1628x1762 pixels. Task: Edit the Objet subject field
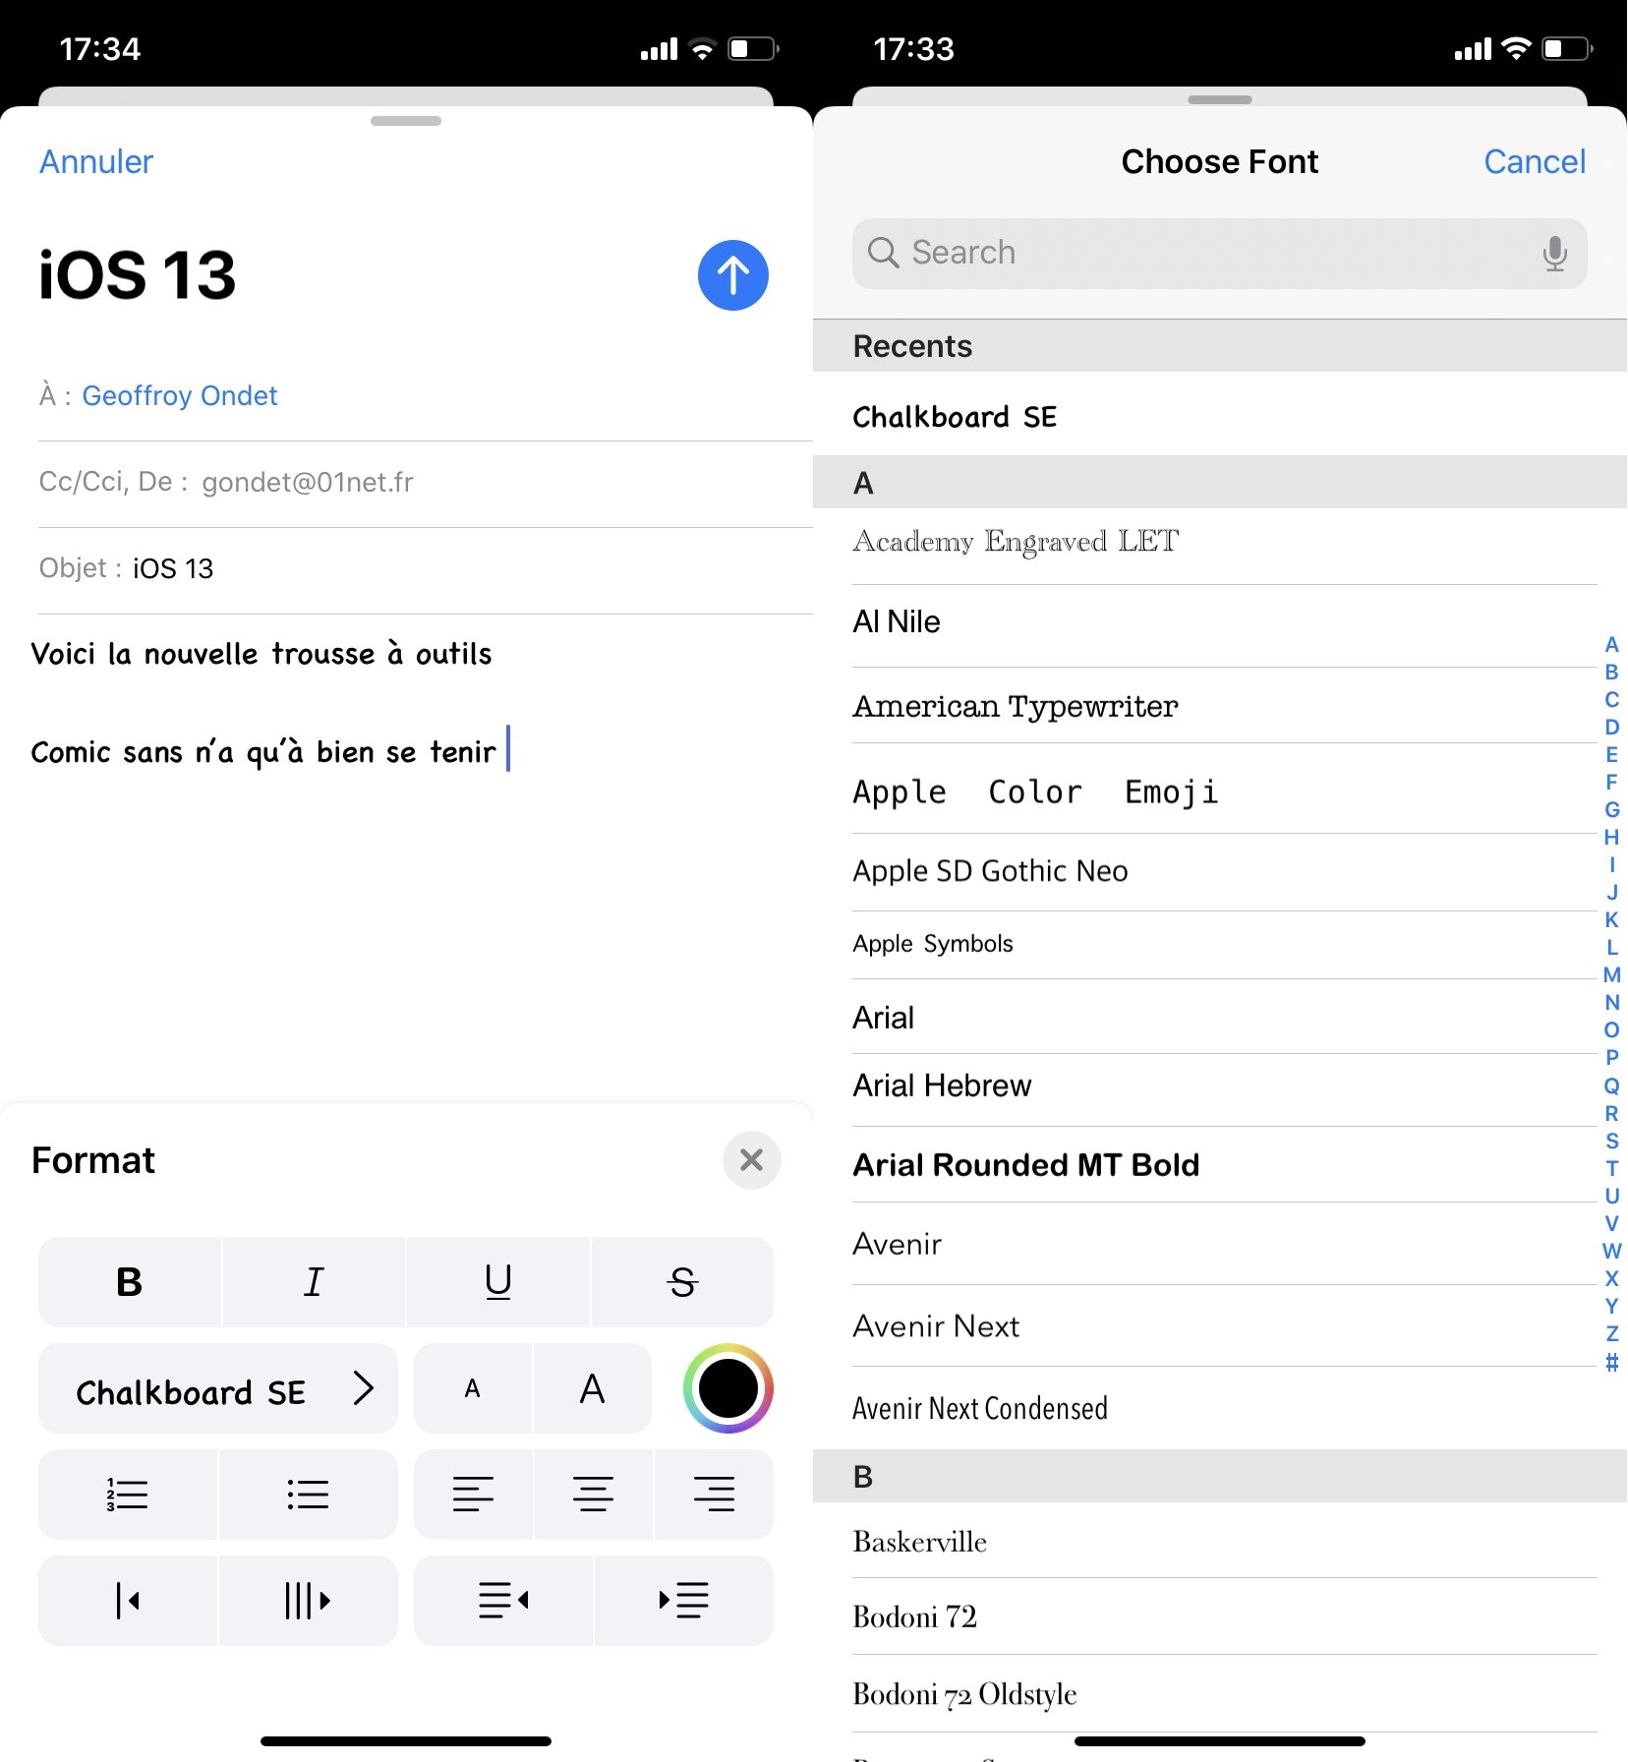(425, 569)
